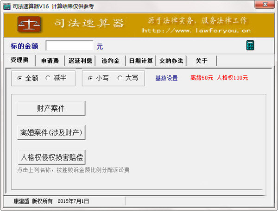Image resolution: width=278 pixels, height=211 pixels.
Task: Switch to the 受理费 tab
Action: click(19, 60)
